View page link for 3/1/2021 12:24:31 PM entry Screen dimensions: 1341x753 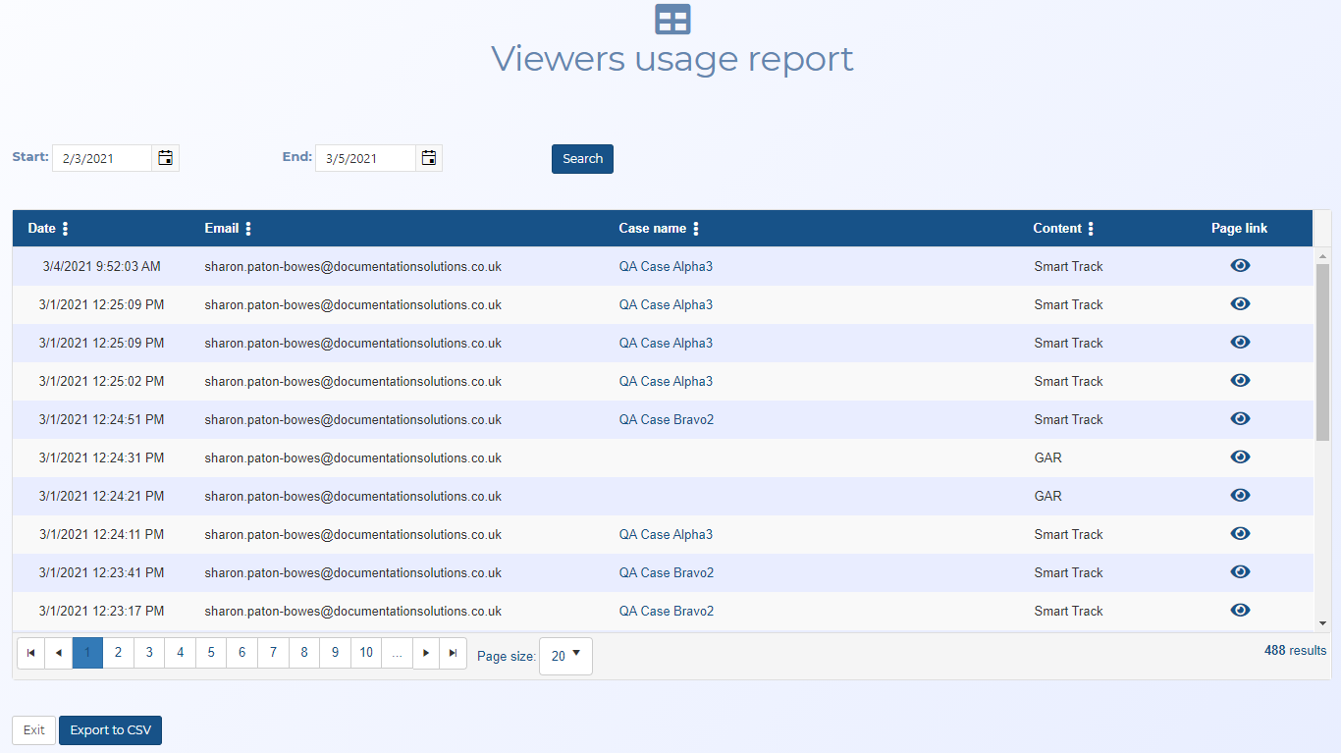coord(1240,457)
